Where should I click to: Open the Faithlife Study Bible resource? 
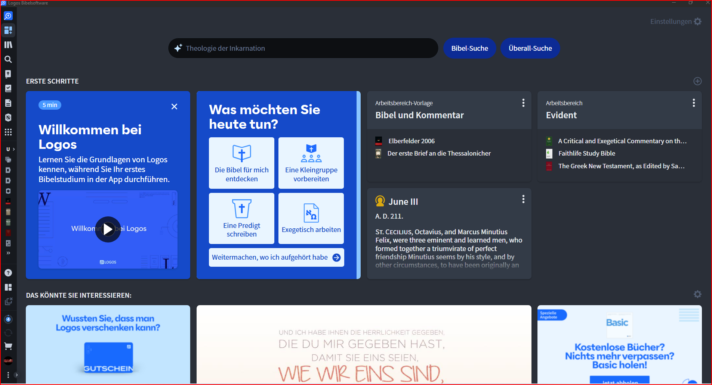coord(586,153)
